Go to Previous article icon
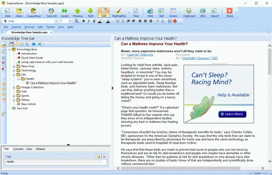Image resolution: width=272 pixels, height=175 pixels. [x=78, y=13]
